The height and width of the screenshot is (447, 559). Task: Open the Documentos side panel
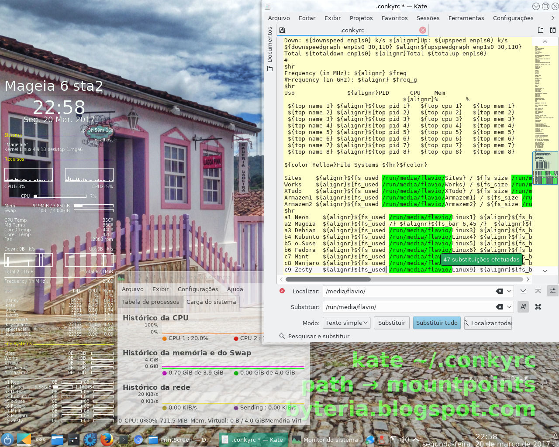coord(269,49)
